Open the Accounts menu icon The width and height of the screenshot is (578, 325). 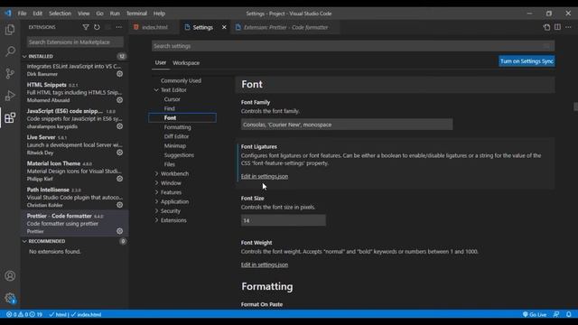coord(10,275)
